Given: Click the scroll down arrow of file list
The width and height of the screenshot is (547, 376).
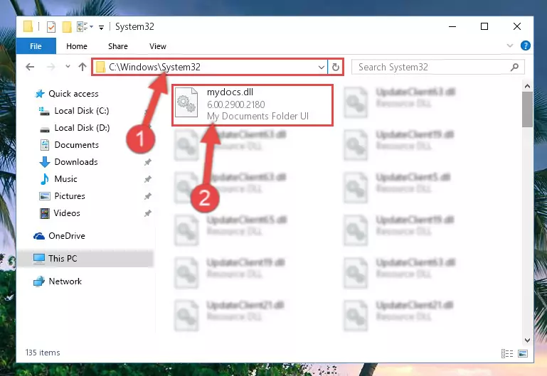Looking at the screenshot, I should point(527,340).
